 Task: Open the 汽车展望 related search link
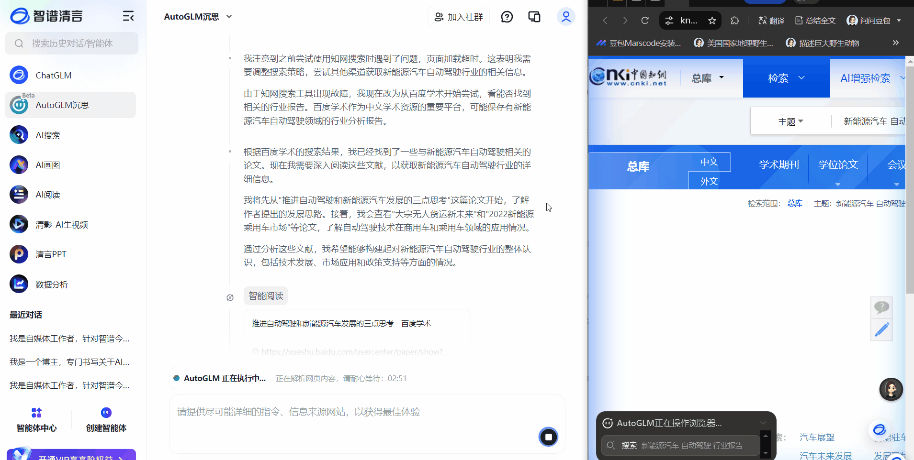tap(817, 437)
